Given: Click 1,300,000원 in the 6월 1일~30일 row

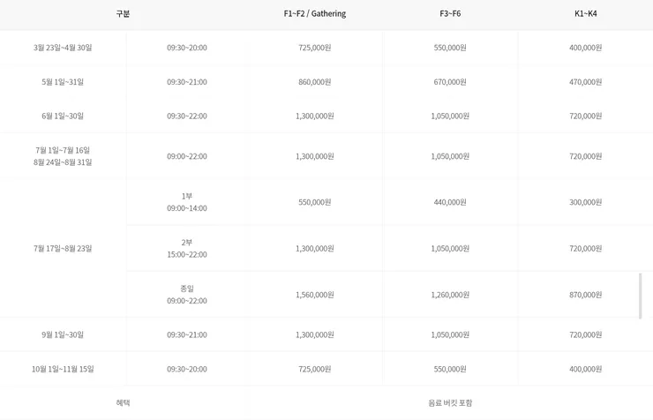Looking at the screenshot, I should point(315,116).
